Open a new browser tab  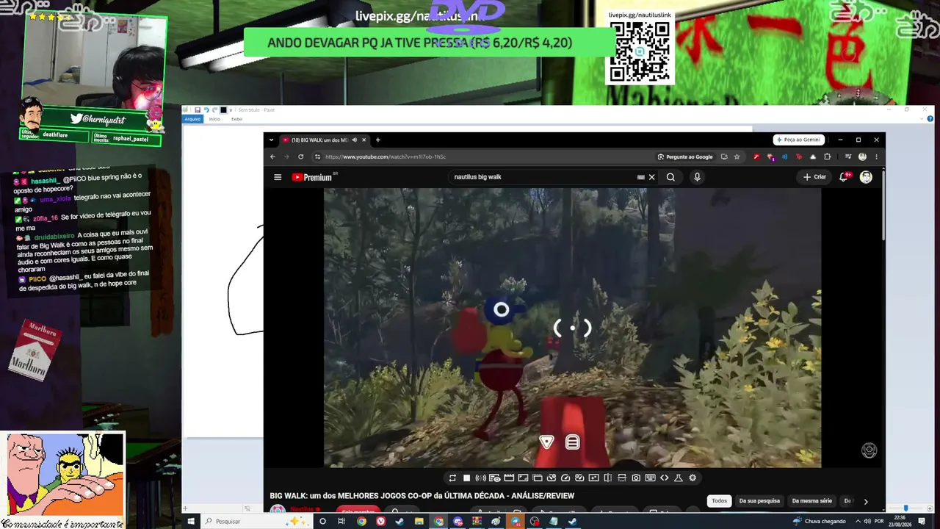(x=377, y=140)
